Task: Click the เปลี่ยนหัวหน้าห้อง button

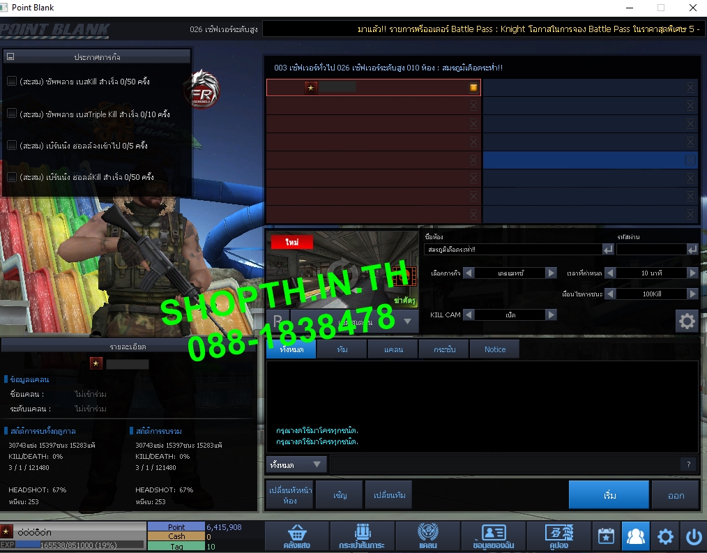Action: [290, 495]
